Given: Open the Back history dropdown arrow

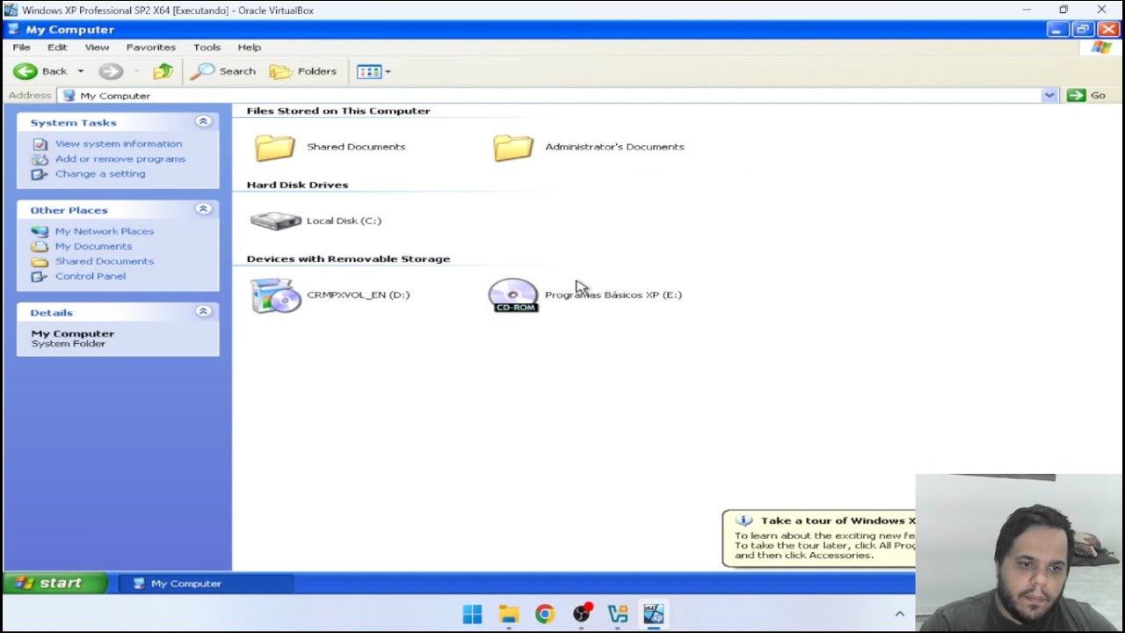Looking at the screenshot, I should (80, 71).
